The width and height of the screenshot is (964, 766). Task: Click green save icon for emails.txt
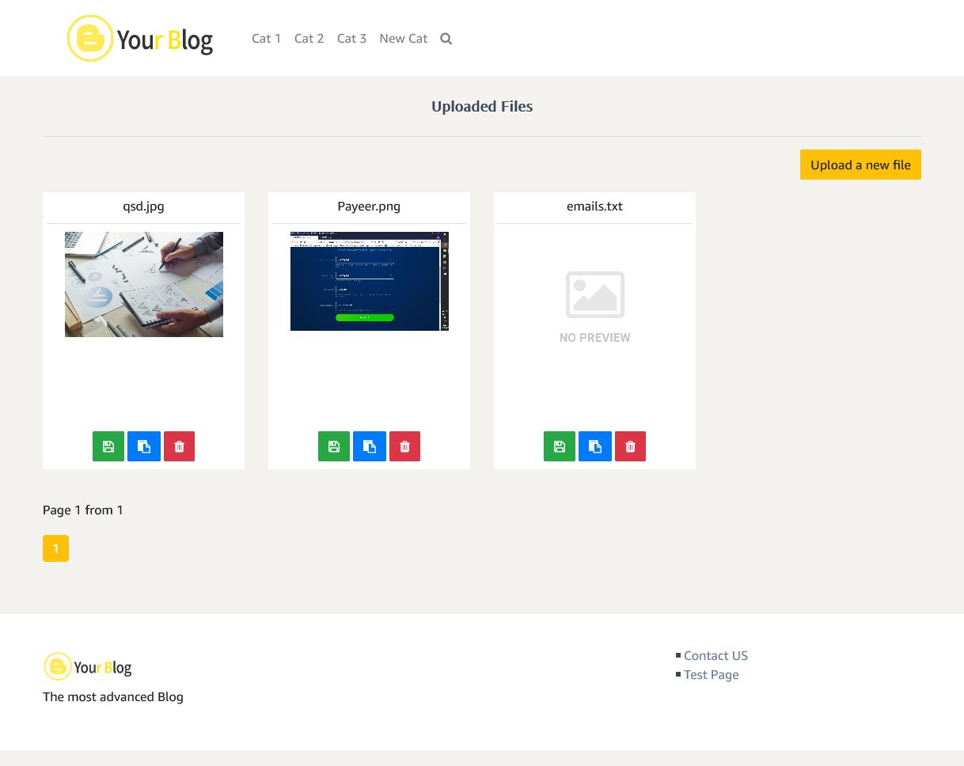[560, 446]
